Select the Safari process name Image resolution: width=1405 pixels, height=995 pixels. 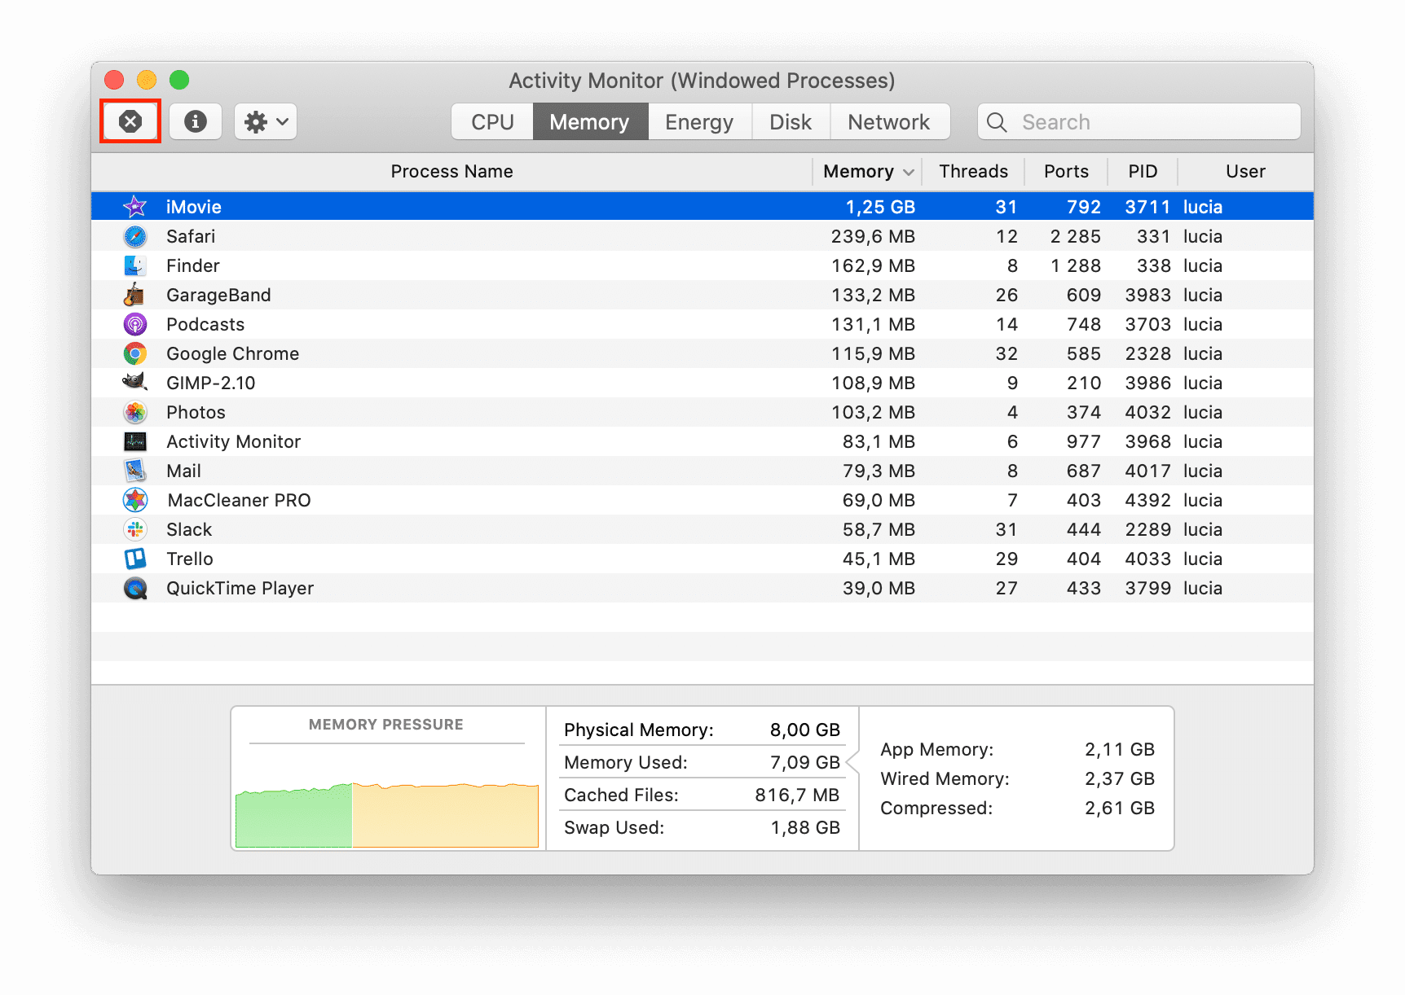pos(191,236)
